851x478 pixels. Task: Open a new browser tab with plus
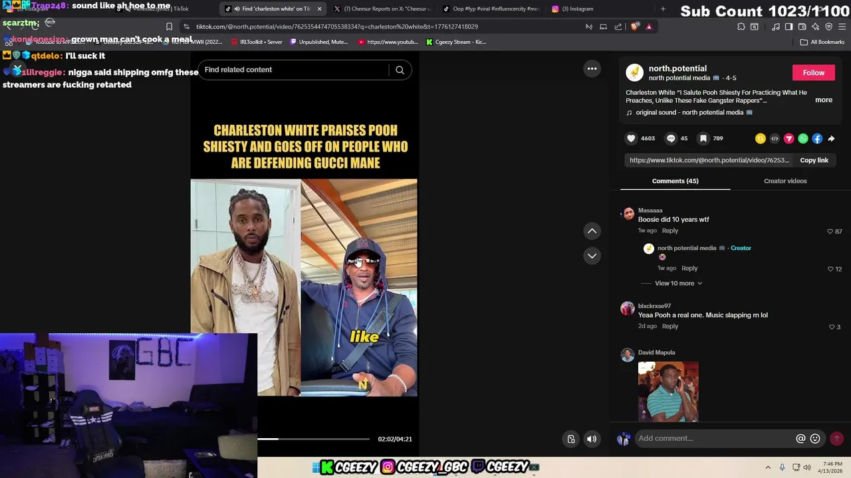point(662,9)
